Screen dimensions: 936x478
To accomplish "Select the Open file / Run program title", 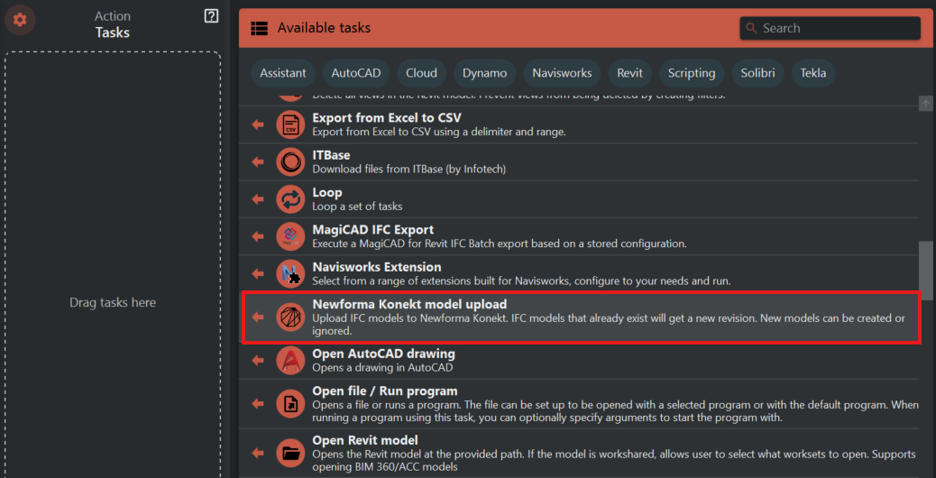I will [385, 391].
